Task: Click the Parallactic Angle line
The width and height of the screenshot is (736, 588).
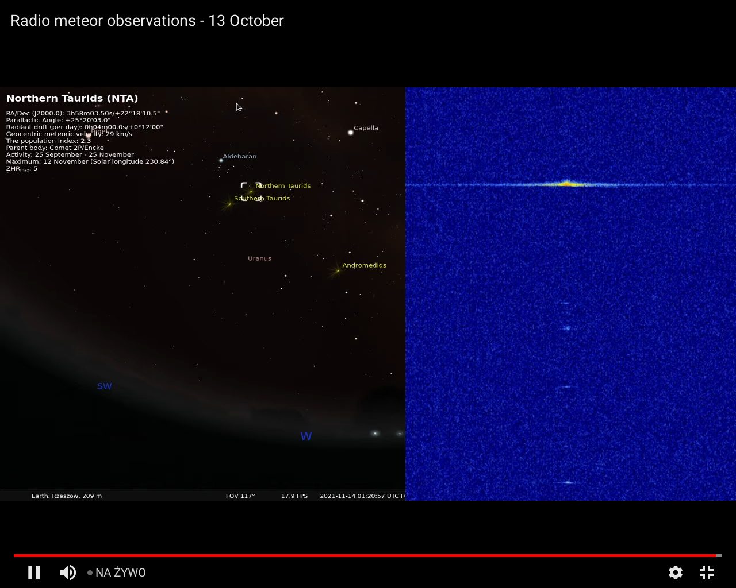Action: click(x=59, y=120)
